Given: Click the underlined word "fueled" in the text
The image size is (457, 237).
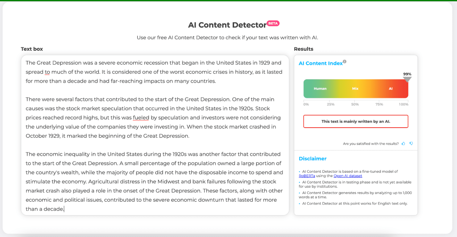Looking at the screenshot, I should (141, 118).
